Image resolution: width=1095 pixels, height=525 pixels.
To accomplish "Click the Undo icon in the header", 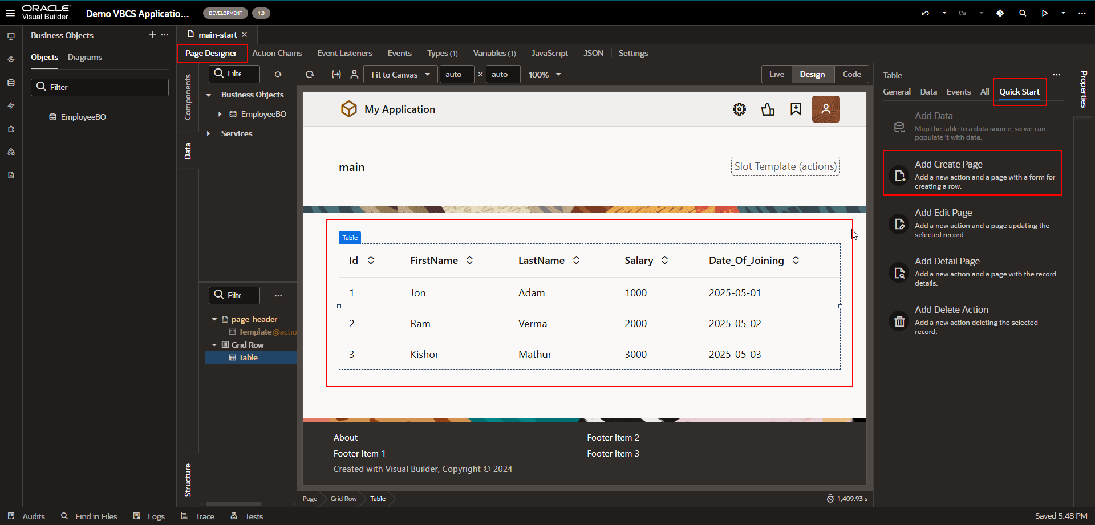I will pos(924,13).
